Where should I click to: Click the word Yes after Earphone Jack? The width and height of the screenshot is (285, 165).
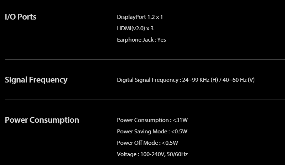pyautogui.click(x=162, y=40)
